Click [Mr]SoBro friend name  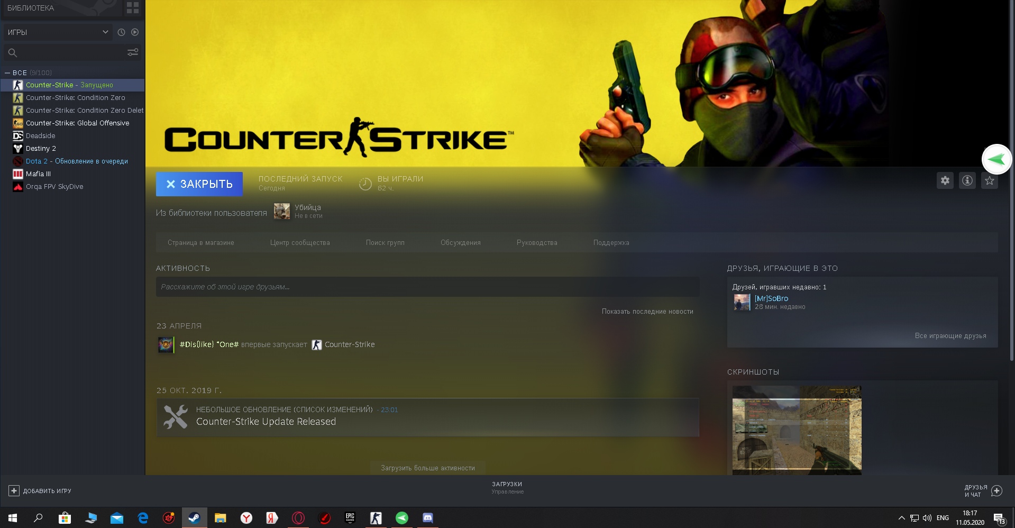coord(771,298)
